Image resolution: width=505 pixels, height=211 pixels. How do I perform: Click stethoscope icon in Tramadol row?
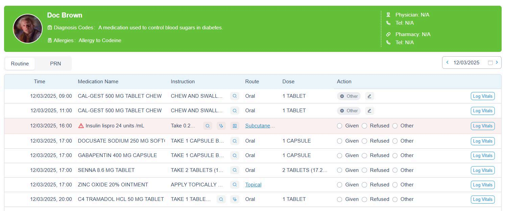click(235, 199)
